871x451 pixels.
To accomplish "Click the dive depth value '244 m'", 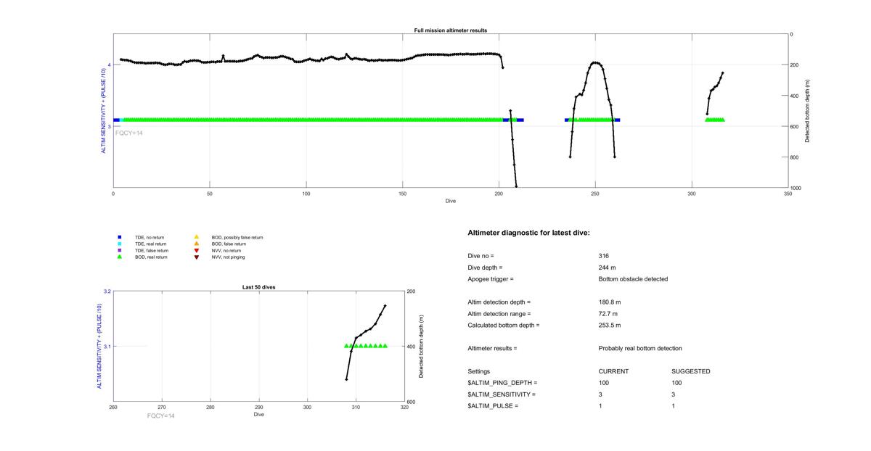I will point(608,268).
